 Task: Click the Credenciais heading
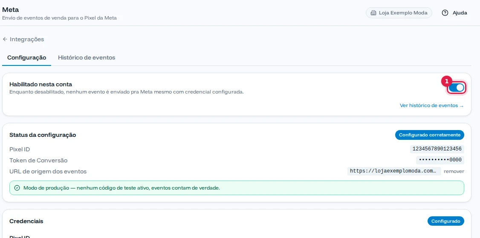(x=26, y=221)
